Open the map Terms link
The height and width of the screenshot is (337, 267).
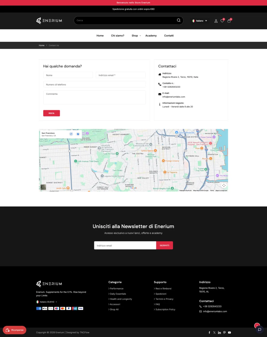click(x=212, y=190)
